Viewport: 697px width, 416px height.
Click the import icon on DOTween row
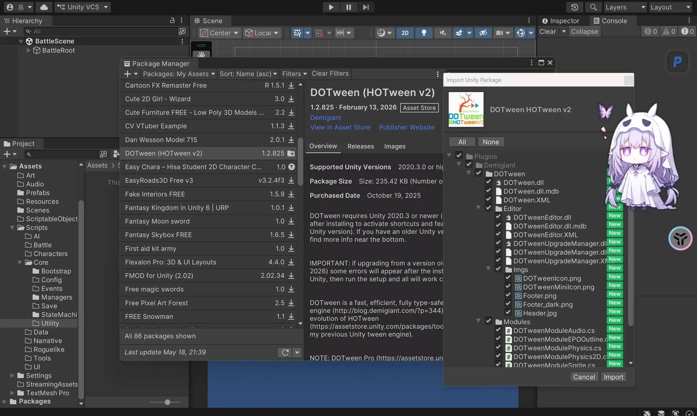click(x=291, y=153)
